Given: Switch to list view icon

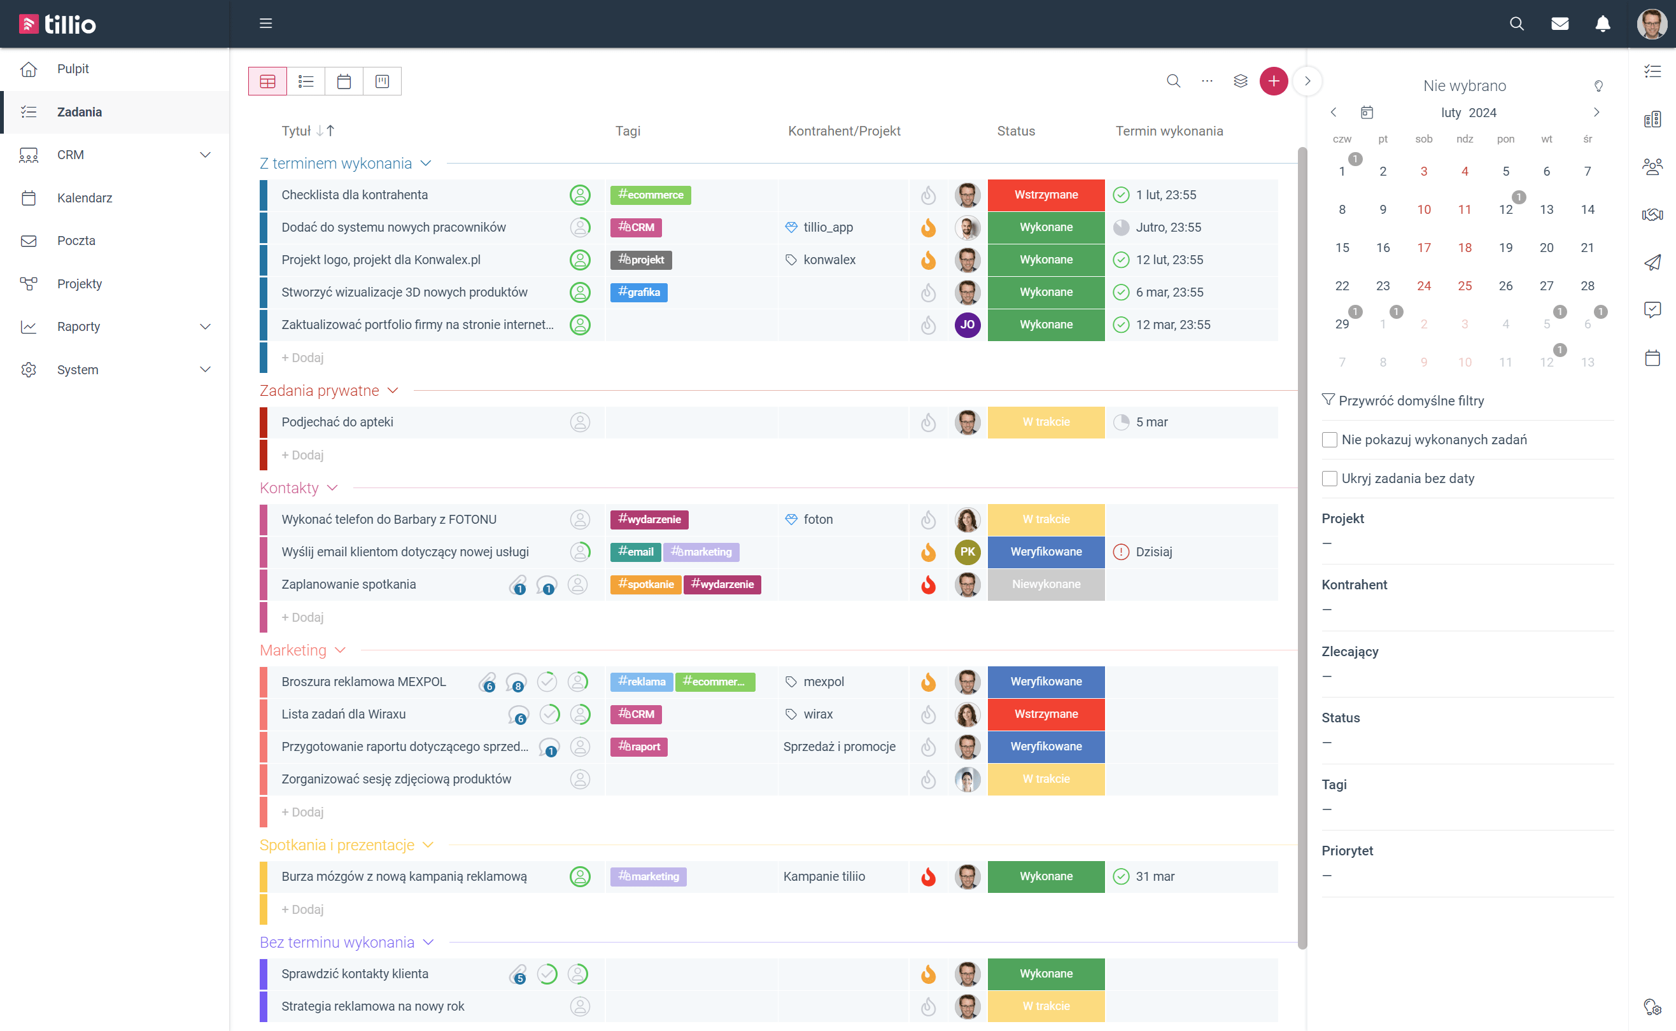Looking at the screenshot, I should (x=306, y=81).
